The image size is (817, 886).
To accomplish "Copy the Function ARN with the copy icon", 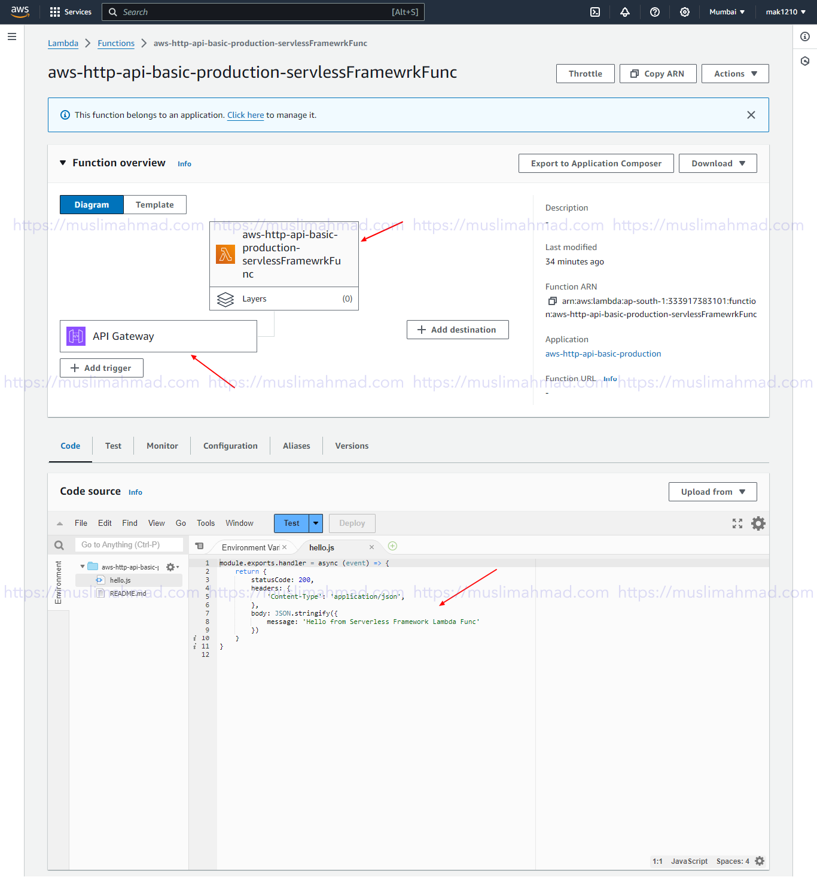I will click(x=552, y=301).
